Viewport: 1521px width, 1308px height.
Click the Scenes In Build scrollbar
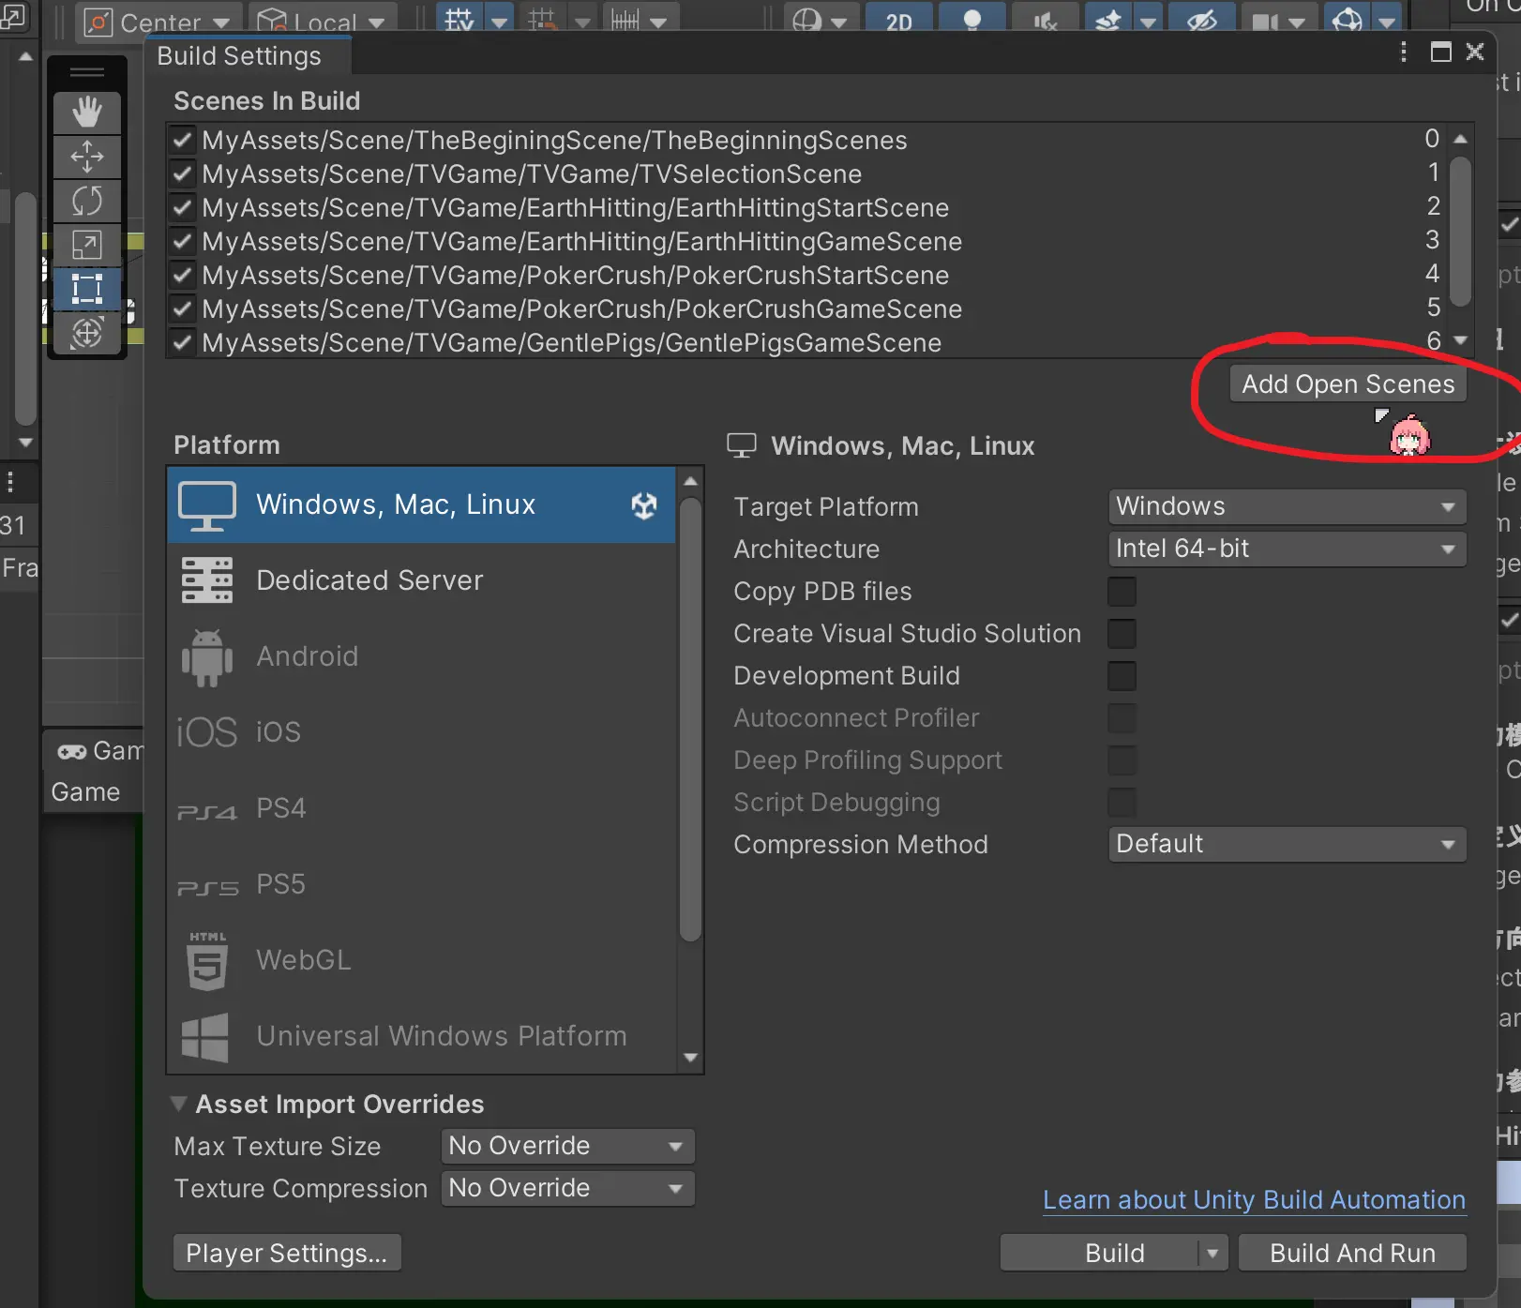1460,232
